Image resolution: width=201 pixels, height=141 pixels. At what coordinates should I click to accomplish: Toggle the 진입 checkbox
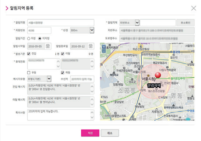click(29, 54)
